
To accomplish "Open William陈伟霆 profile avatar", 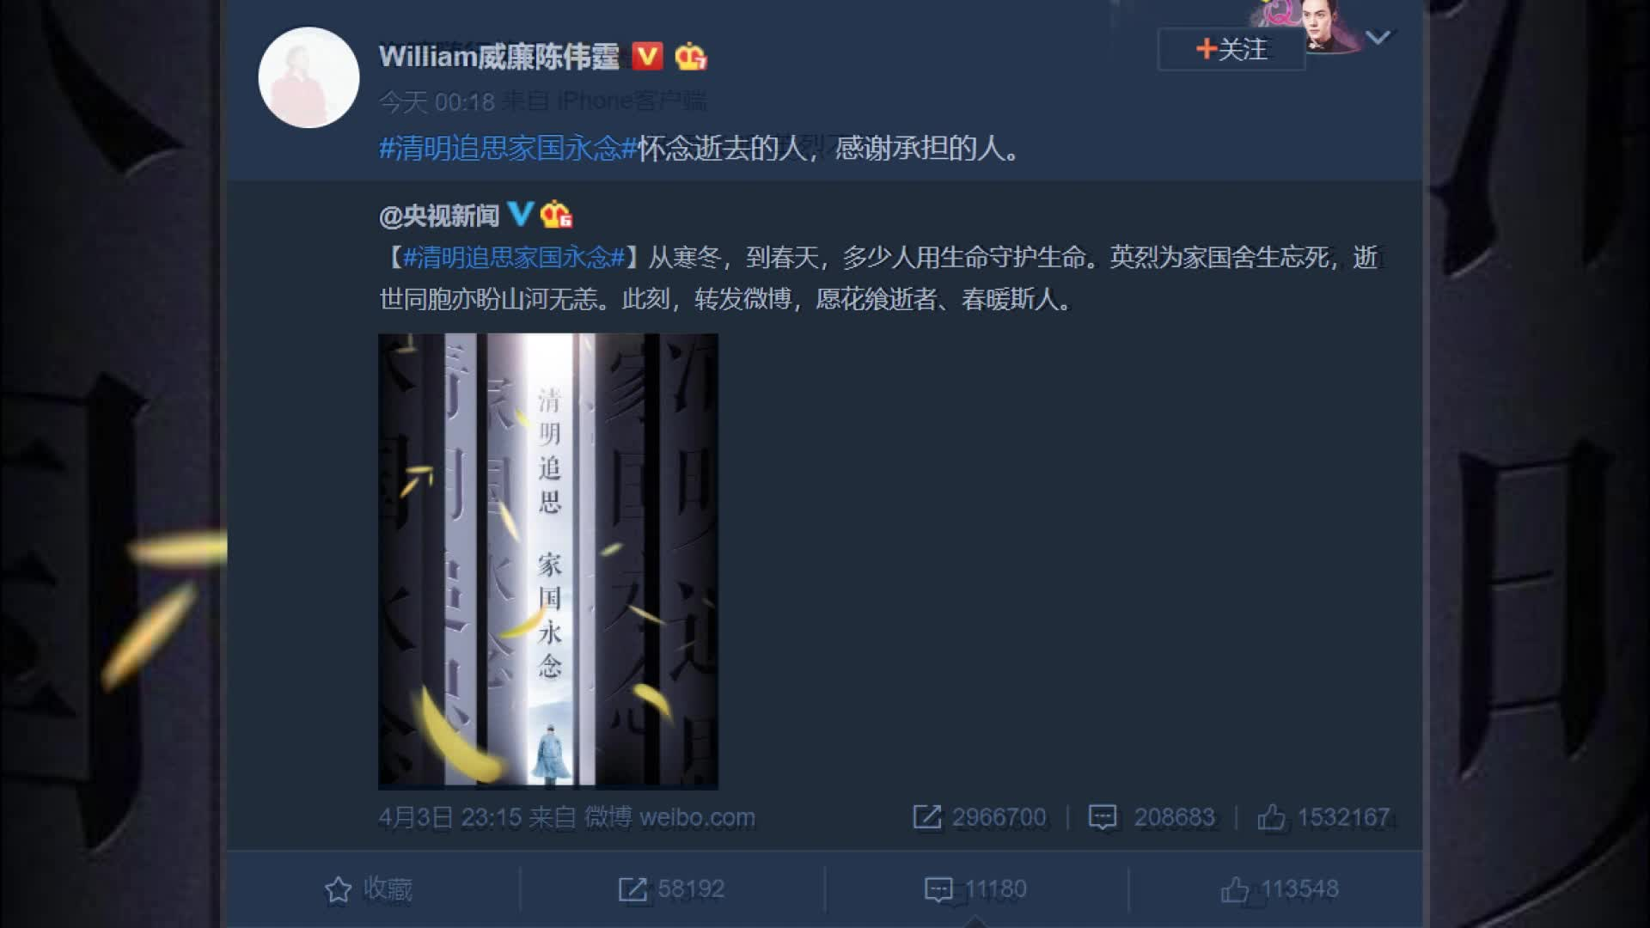I will [x=309, y=77].
